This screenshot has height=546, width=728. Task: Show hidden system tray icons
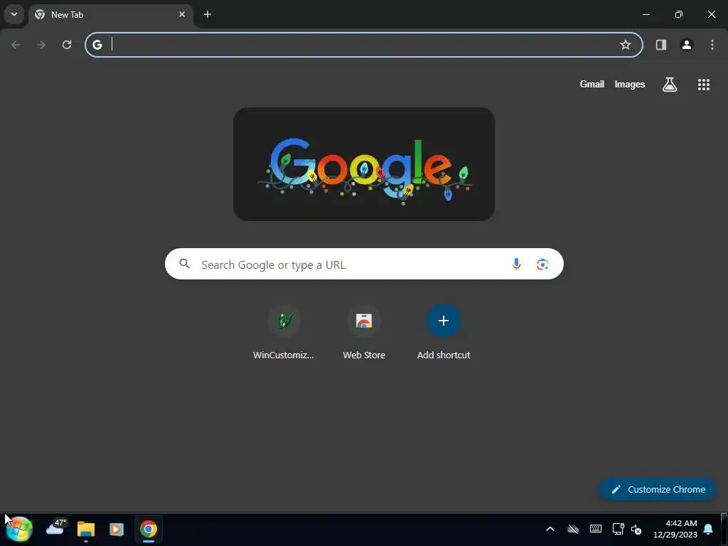point(550,529)
